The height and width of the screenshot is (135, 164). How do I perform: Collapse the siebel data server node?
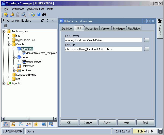(x=14, y=57)
